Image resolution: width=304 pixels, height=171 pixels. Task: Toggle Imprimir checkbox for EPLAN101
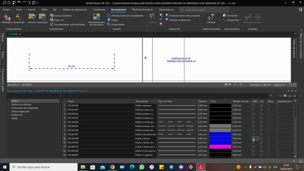click(261, 110)
